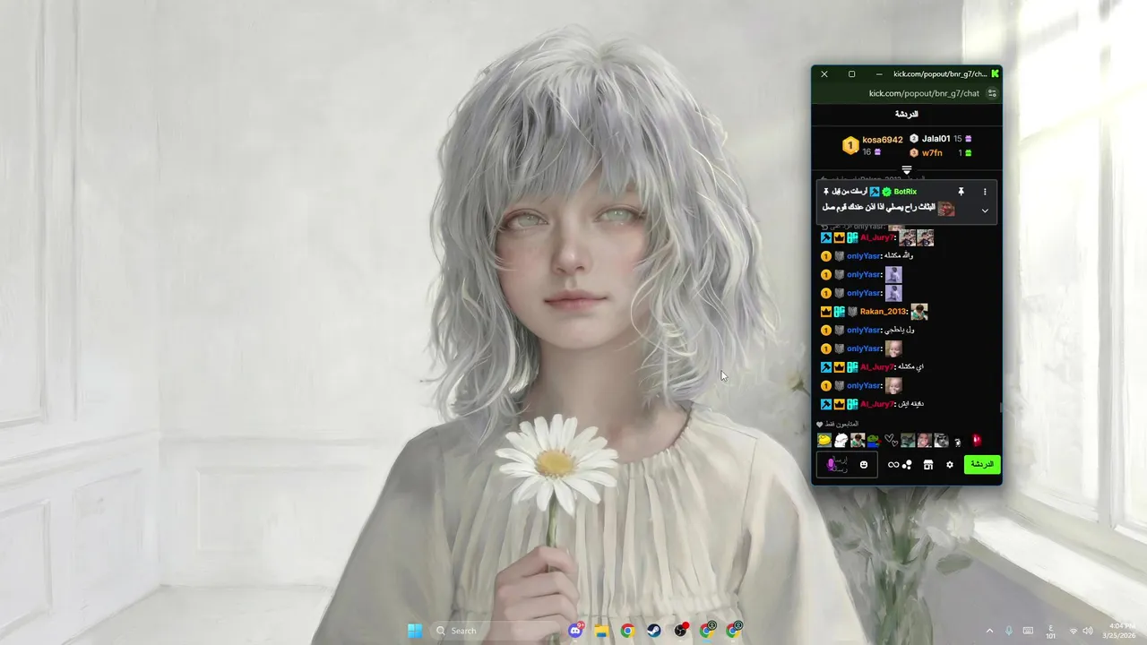1147x645 pixels.
Task: Click the green الدردشة send button
Action: pyautogui.click(x=982, y=465)
